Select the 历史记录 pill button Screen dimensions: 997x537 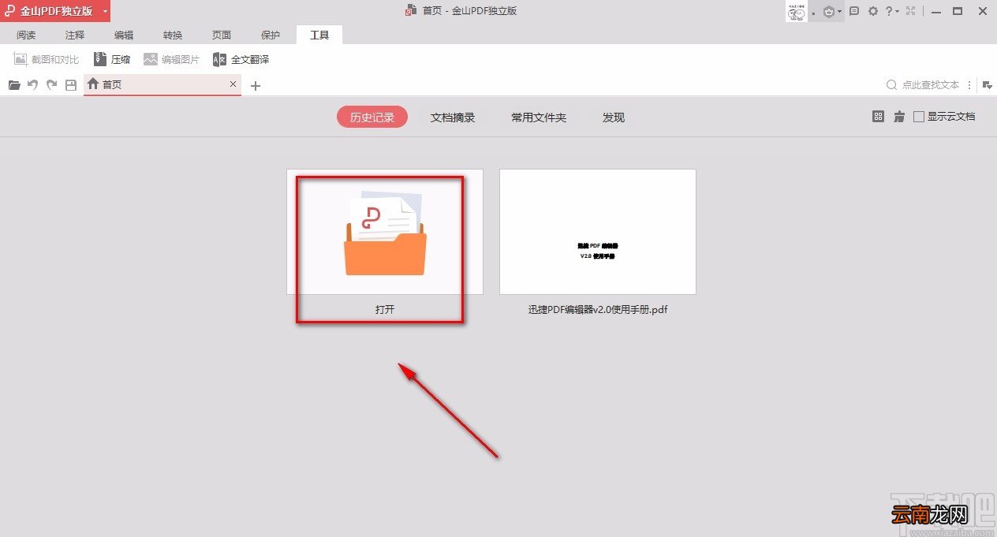[x=372, y=117]
